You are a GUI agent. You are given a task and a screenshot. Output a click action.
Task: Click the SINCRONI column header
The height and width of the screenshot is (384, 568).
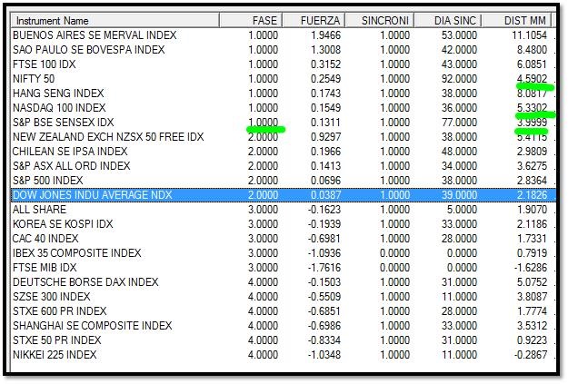379,20
